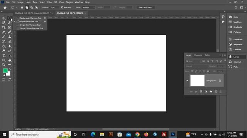This screenshot has width=247, height=138.
Task: Open the Layers panel flyout menu
Action: point(225,55)
